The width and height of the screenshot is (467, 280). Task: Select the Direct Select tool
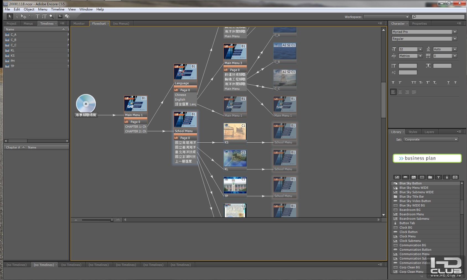tap(17, 16)
